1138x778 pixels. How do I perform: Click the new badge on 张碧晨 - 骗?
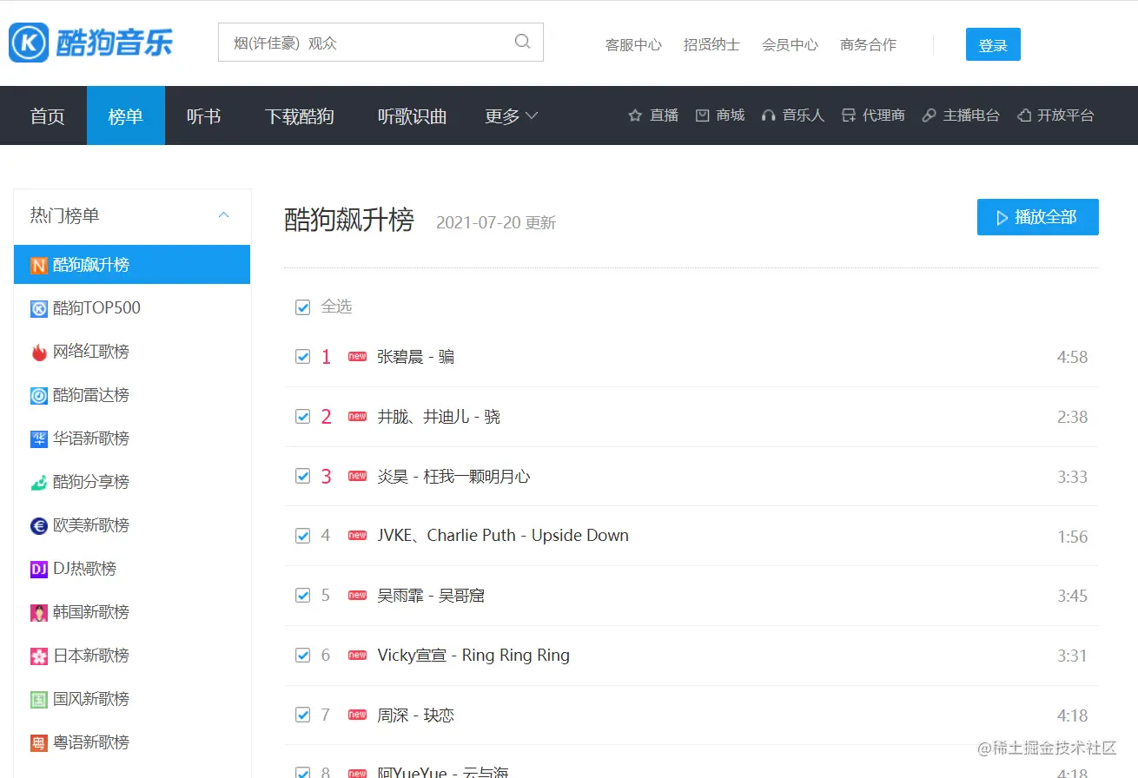point(357,356)
